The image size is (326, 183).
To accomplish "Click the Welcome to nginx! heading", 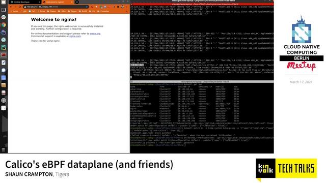I will [53, 19].
